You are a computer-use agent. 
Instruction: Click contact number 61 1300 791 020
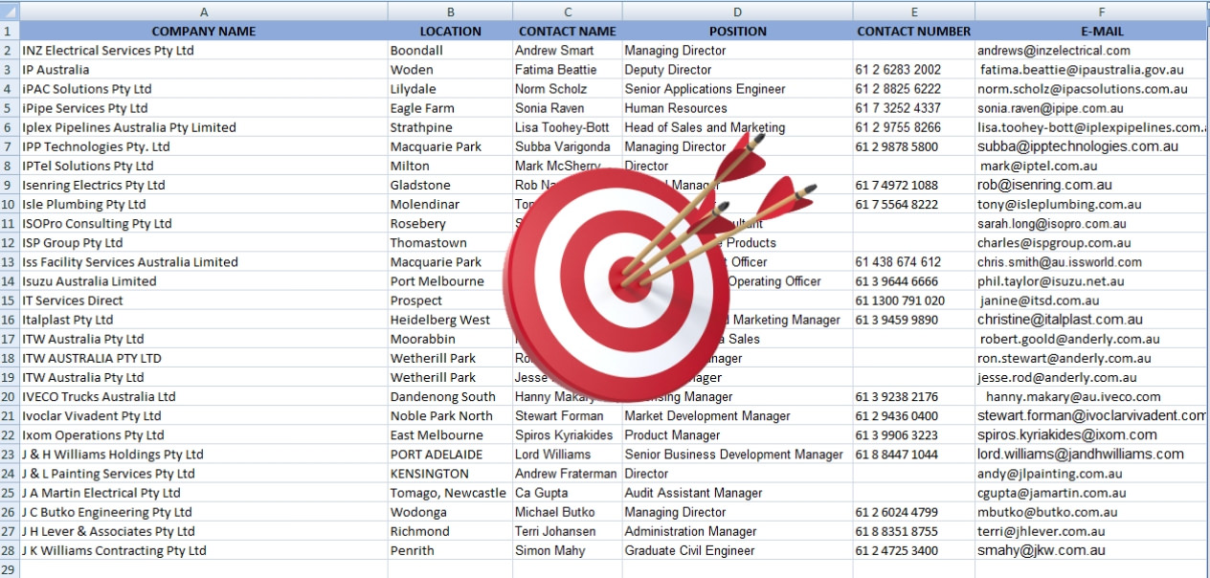click(x=914, y=300)
